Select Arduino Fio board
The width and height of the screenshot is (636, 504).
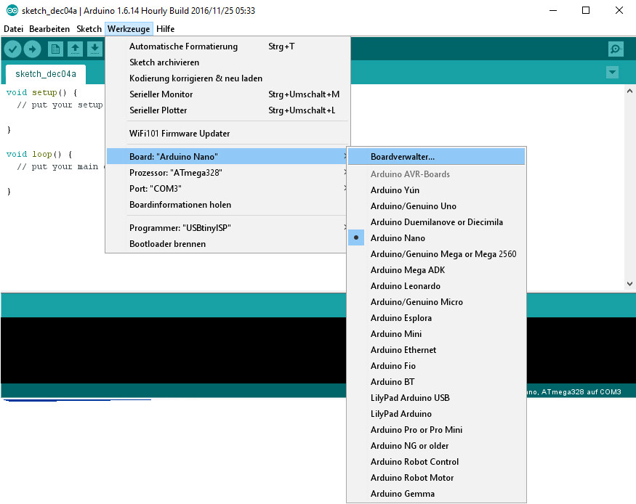tap(436, 366)
